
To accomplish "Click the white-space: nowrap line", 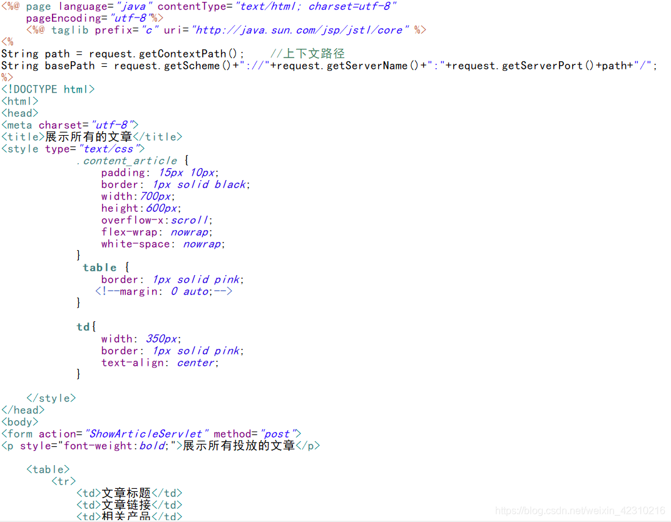I will [x=163, y=244].
